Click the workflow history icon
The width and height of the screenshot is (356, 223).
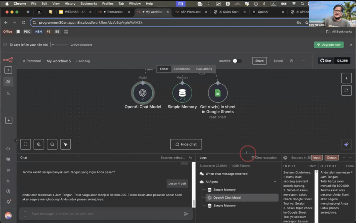[291, 61]
